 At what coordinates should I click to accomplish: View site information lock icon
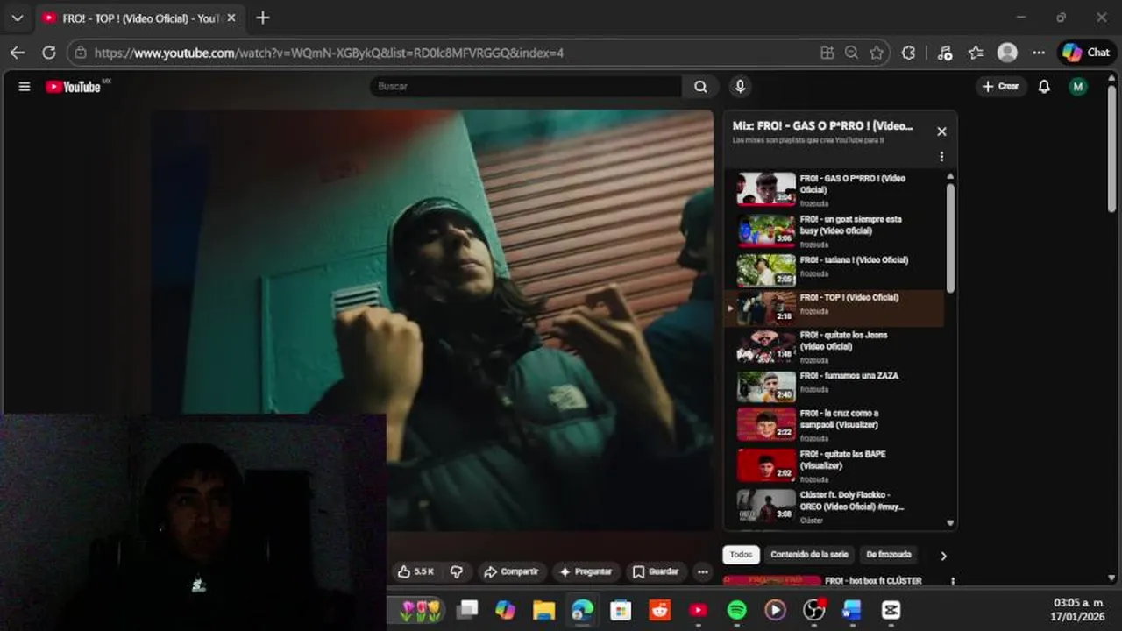pos(81,53)
